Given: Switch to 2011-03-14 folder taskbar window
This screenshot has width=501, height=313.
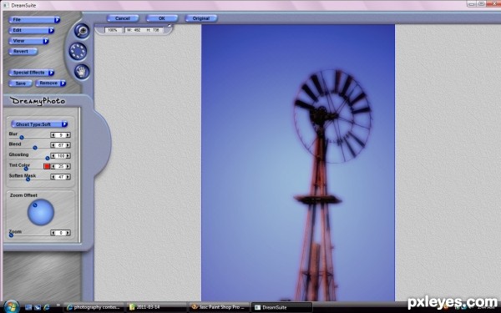Looking at the screenshot, I should point(156,307).
